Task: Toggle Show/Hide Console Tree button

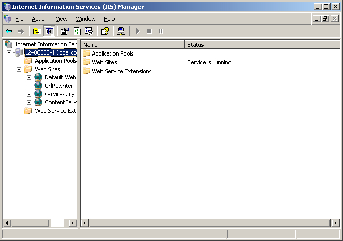Action: pyautogui.click(x=49, y=31)
